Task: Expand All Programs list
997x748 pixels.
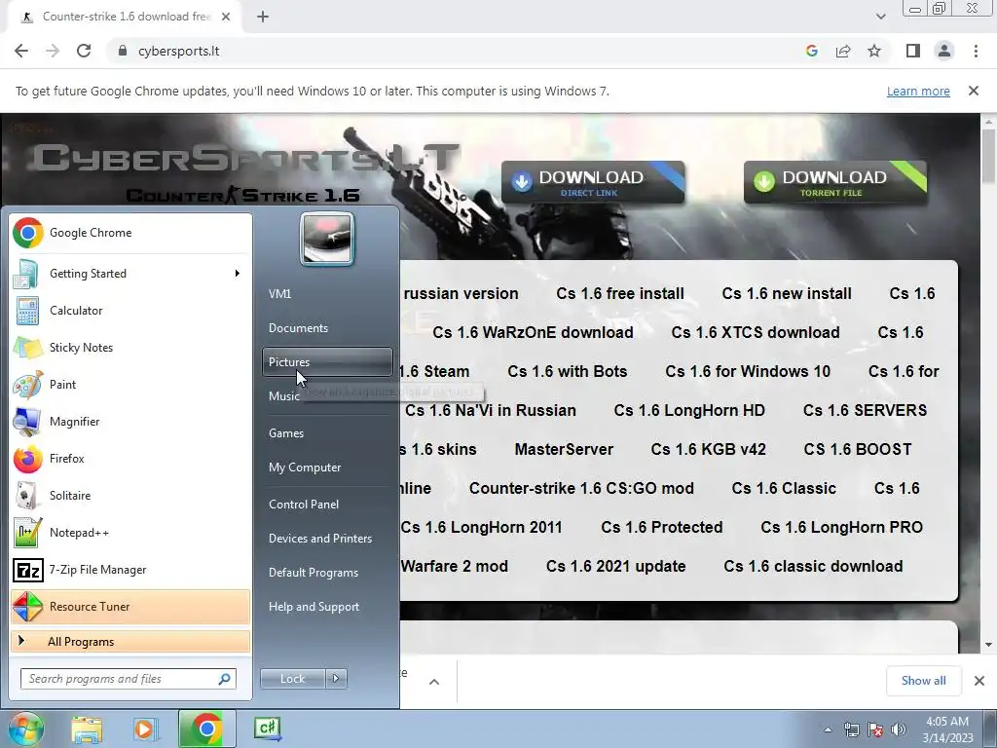Action: coord(130,641)
